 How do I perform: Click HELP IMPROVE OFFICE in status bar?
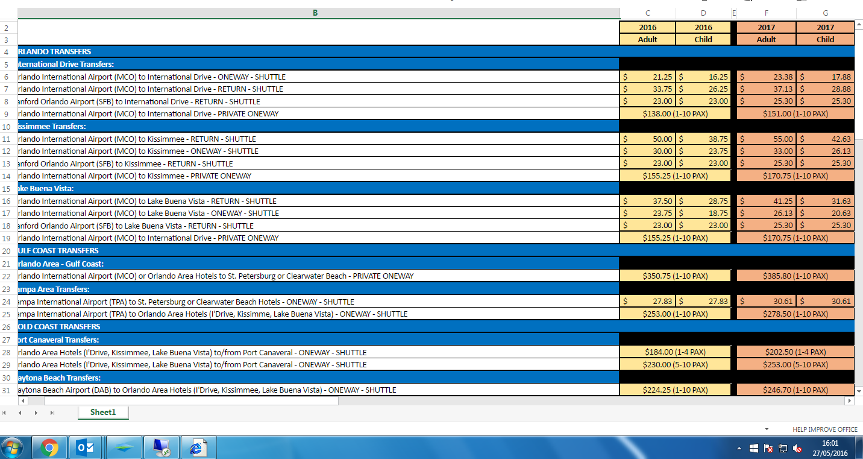824,429
